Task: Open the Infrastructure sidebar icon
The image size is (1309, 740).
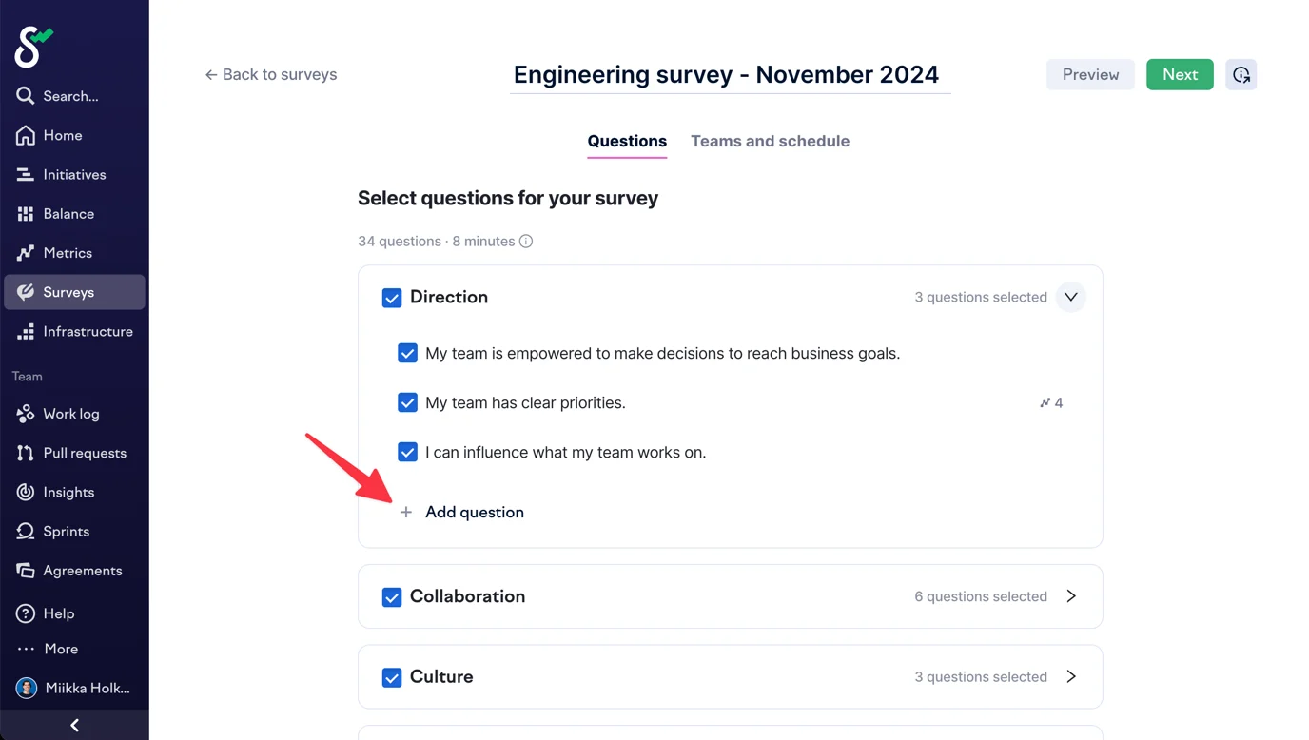Action: pyautogui.click(x=26, y=332)
